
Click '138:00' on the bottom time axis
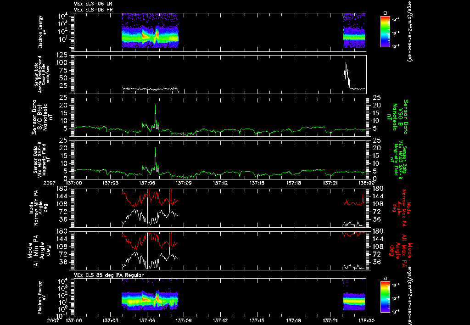point(366,320)
